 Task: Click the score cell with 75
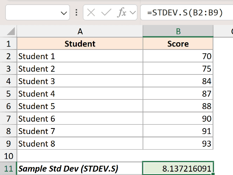[178, 68]
